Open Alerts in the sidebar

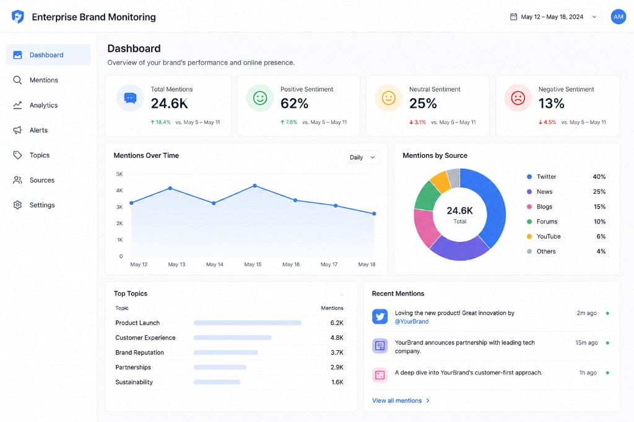(48, 130)
